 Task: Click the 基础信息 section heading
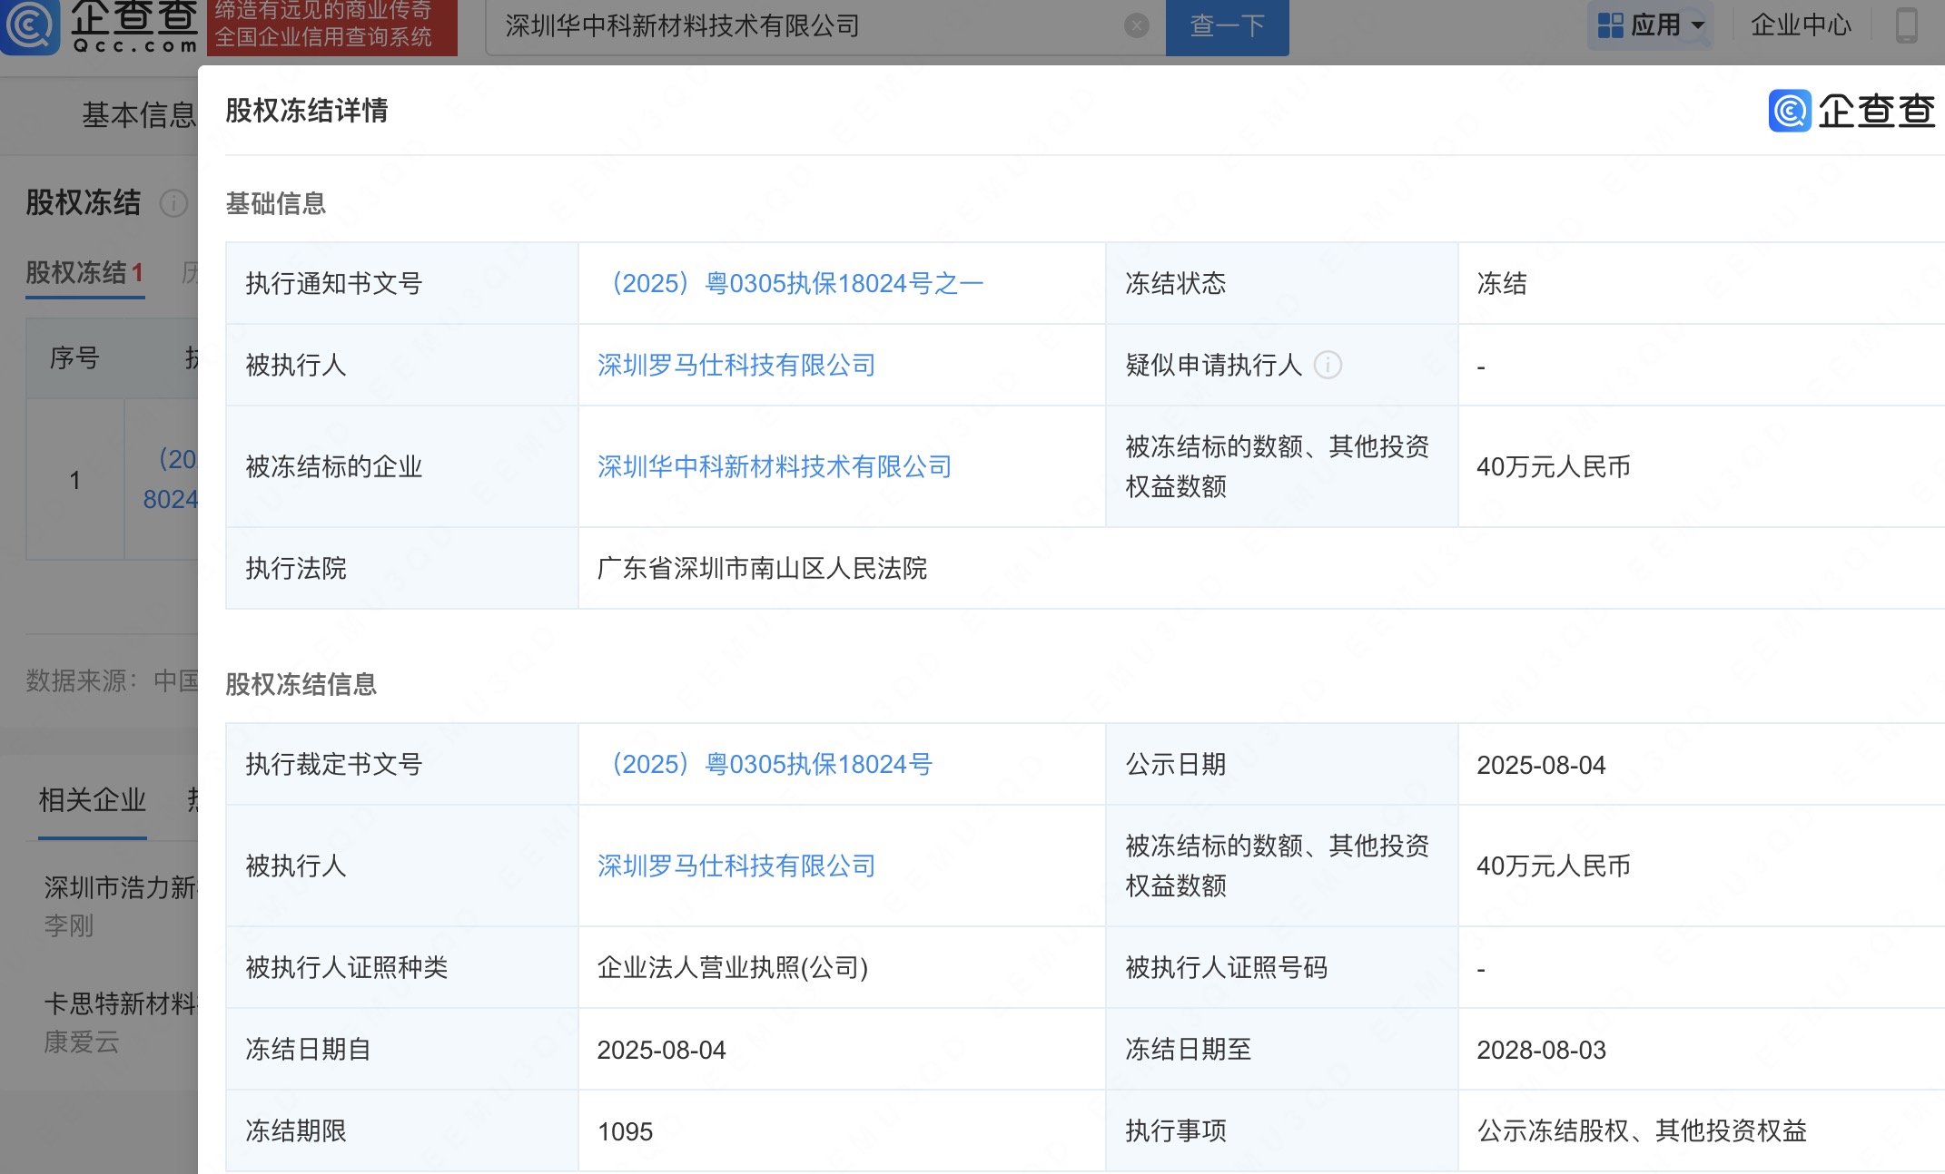tap(275, 203)
